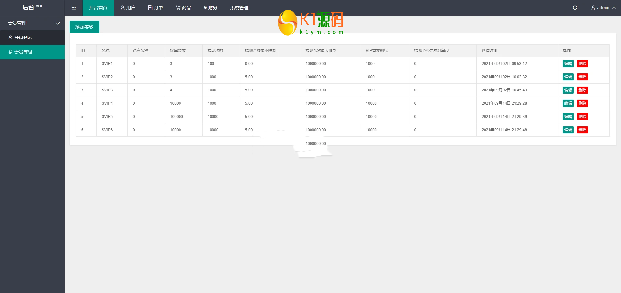Delete the SVIP1 level row
The width and height of the screenshot is (621, 293).
(583, 64)
